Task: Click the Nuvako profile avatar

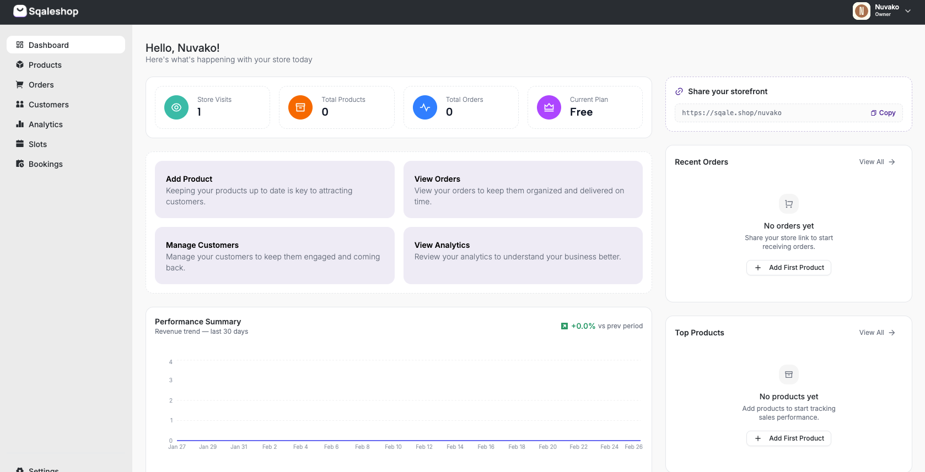Action: (861, 10)
